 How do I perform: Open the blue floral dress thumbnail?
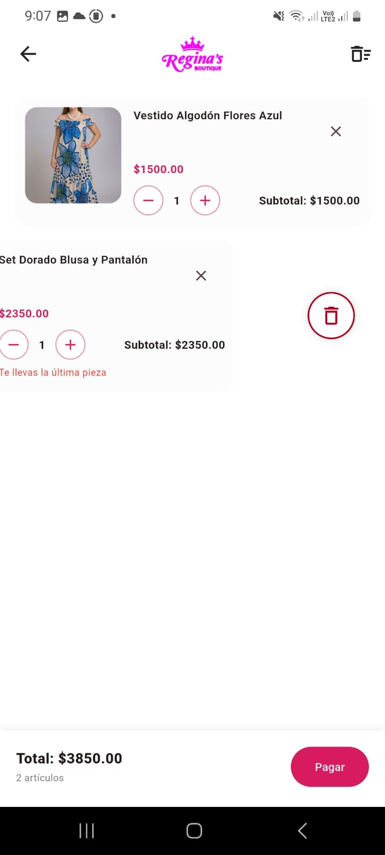(x=73, y=155)
